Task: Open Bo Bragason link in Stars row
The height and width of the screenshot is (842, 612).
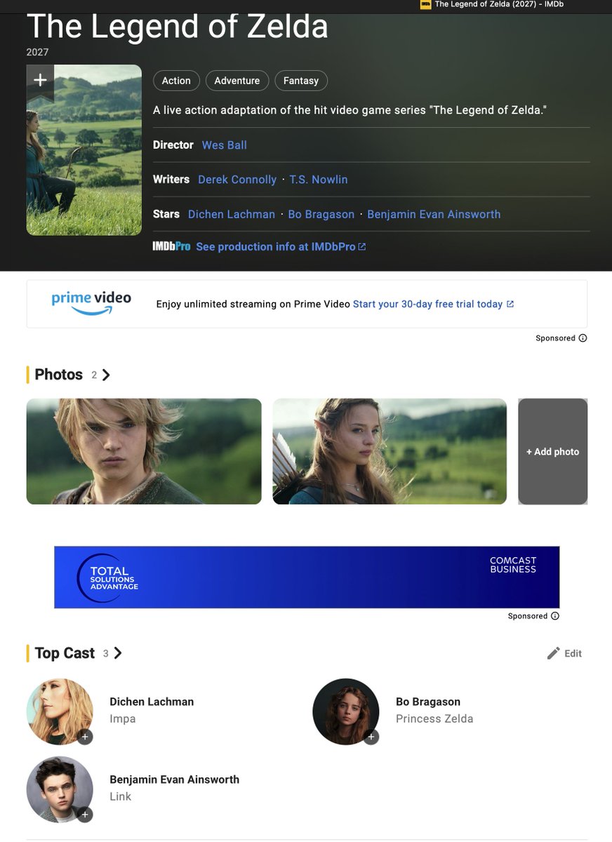Action: tap(321, 215)
